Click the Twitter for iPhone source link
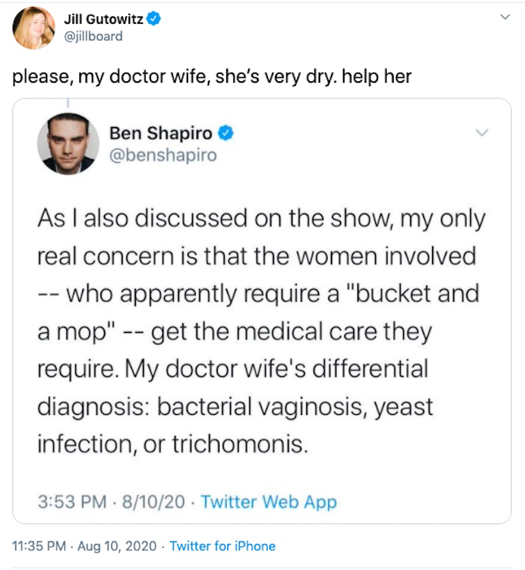 222,546
